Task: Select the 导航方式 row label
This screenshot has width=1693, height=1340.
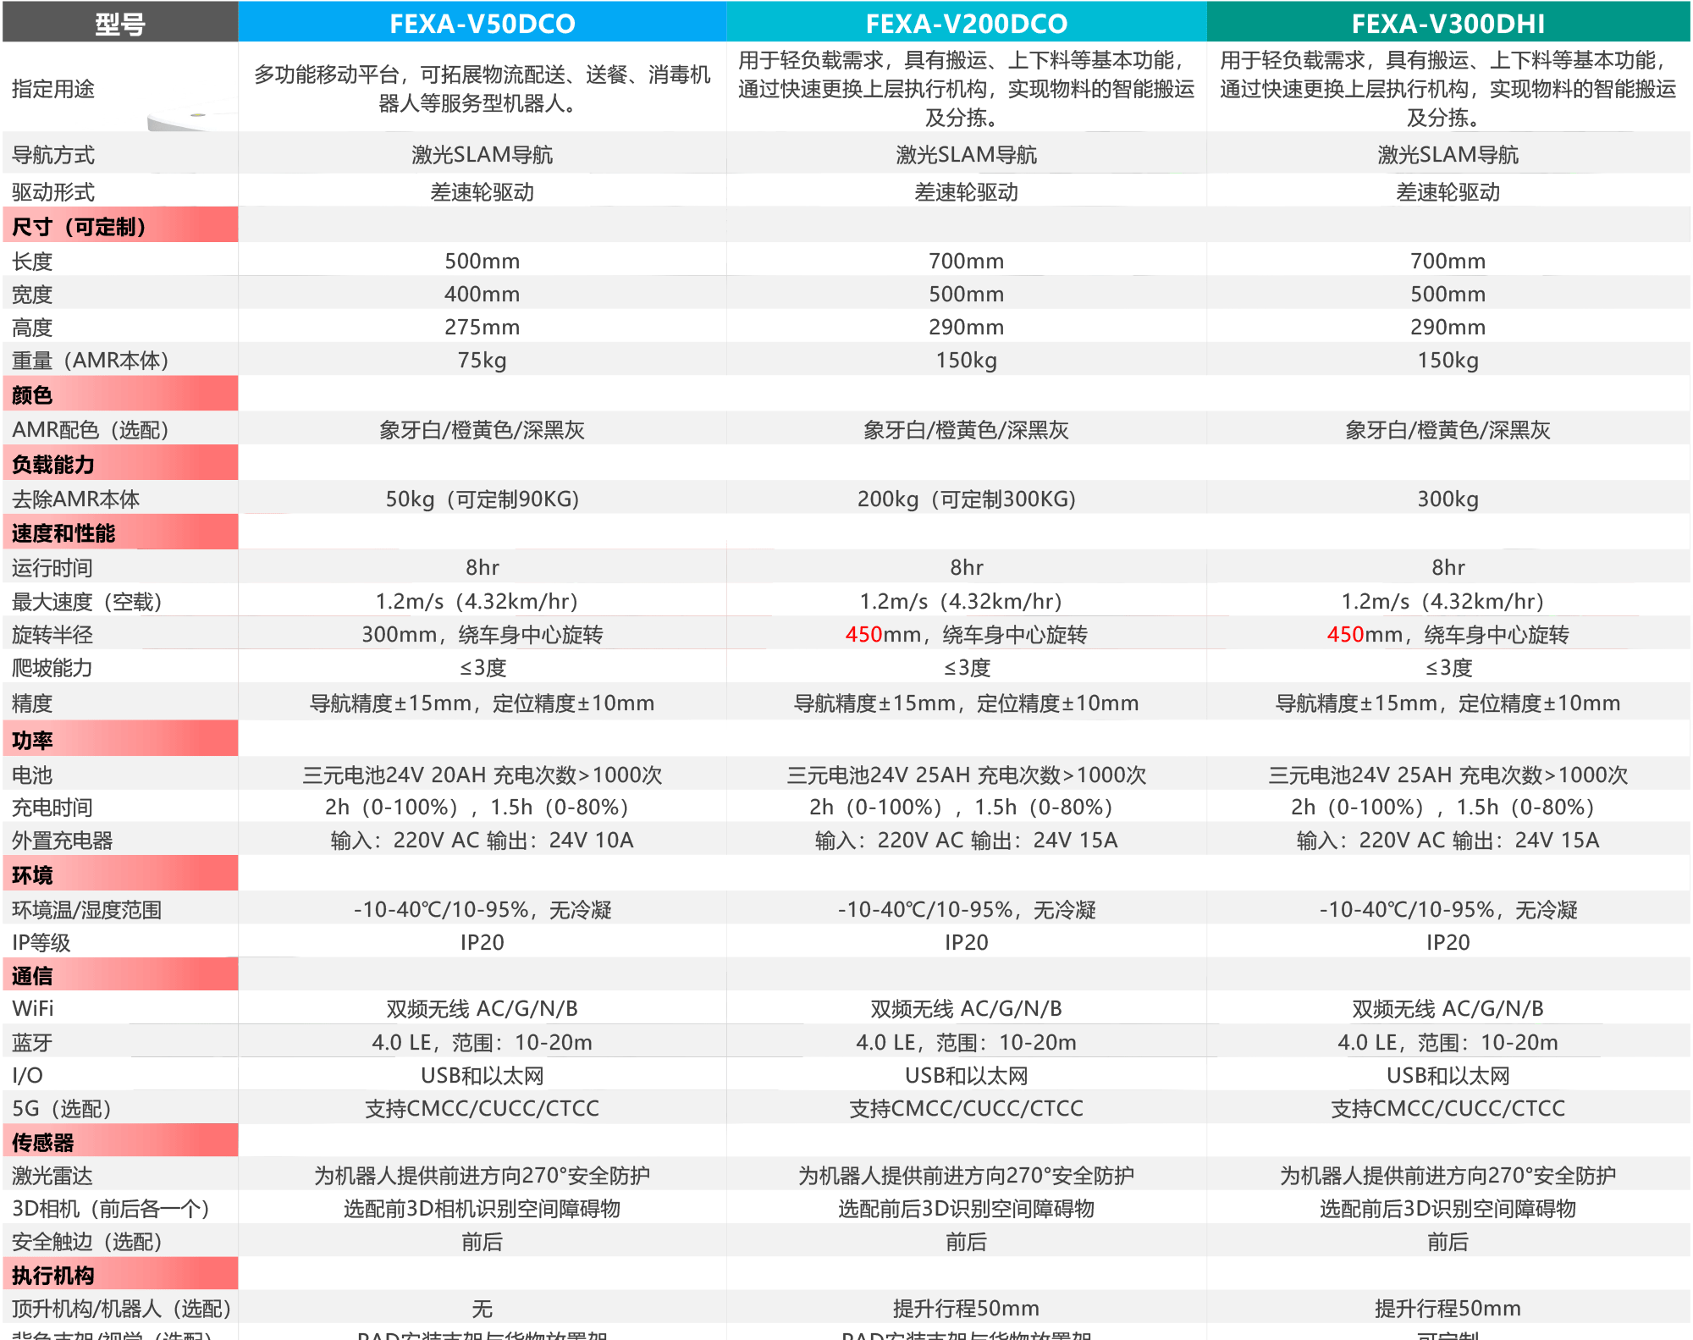Action: [x=53, y=155]
